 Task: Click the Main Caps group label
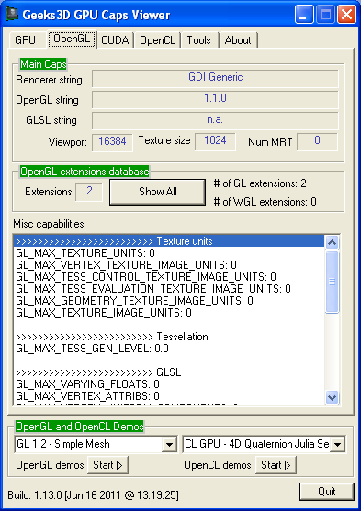pyautogui.click(x=43, y=64)
